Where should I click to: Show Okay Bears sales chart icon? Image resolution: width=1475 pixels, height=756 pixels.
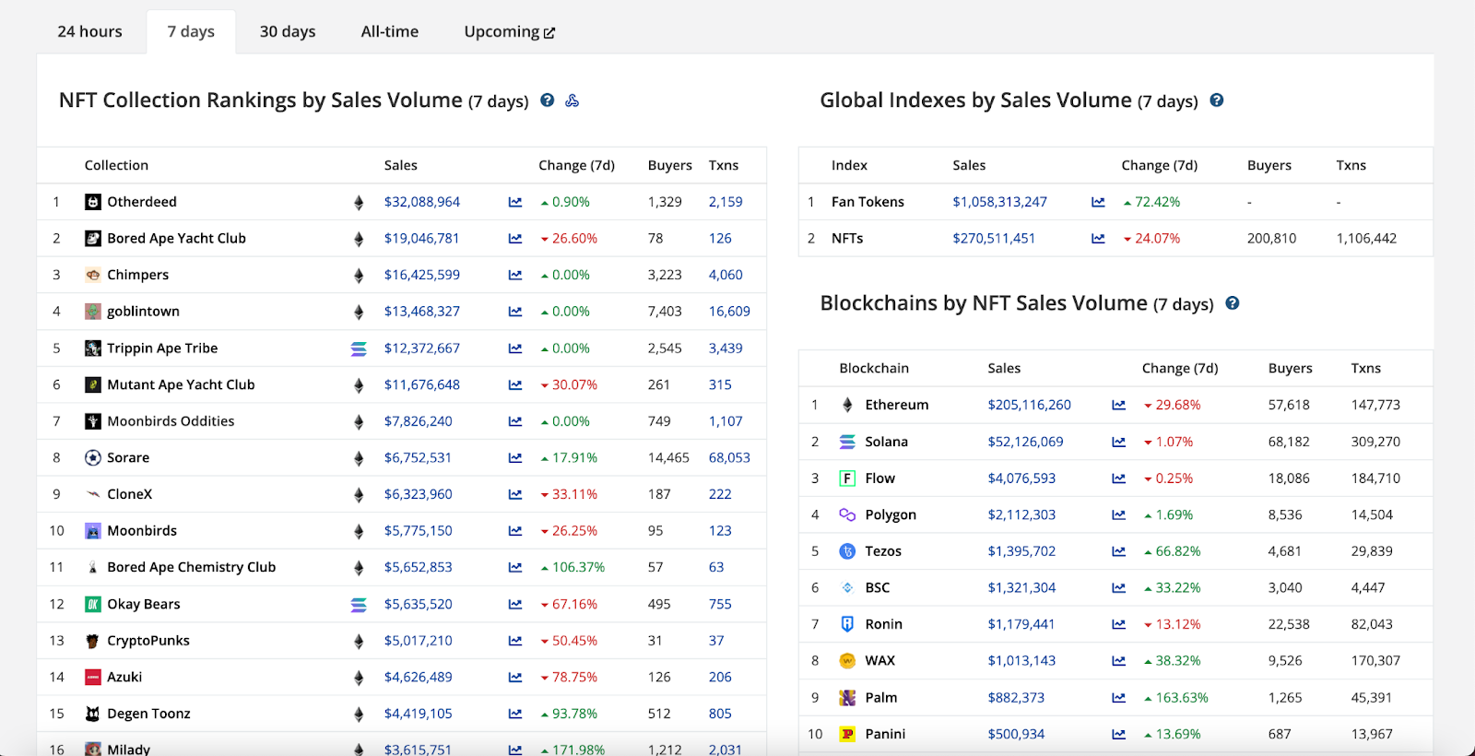tap(515, 604)
